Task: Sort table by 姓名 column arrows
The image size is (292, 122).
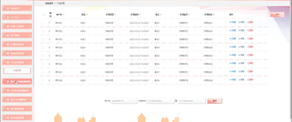Action: [x=87, y=14]
